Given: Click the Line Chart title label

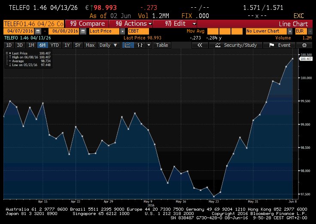Looking at the screenshot, I should click(293, 24).
